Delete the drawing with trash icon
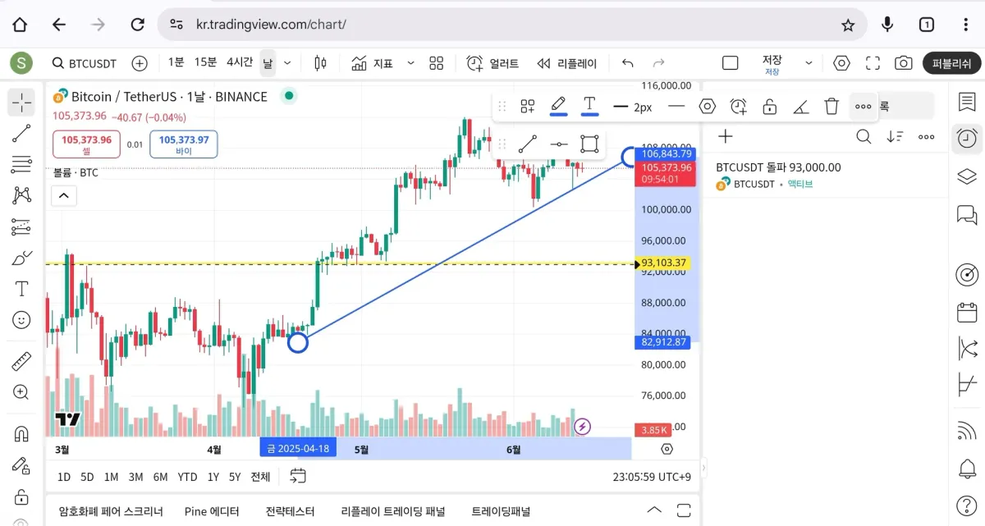Viewport: 985px width, 526px height. click(x=832, y=106)
